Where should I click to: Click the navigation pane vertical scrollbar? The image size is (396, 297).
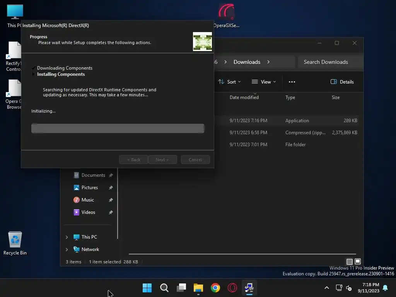click(118, 203)
